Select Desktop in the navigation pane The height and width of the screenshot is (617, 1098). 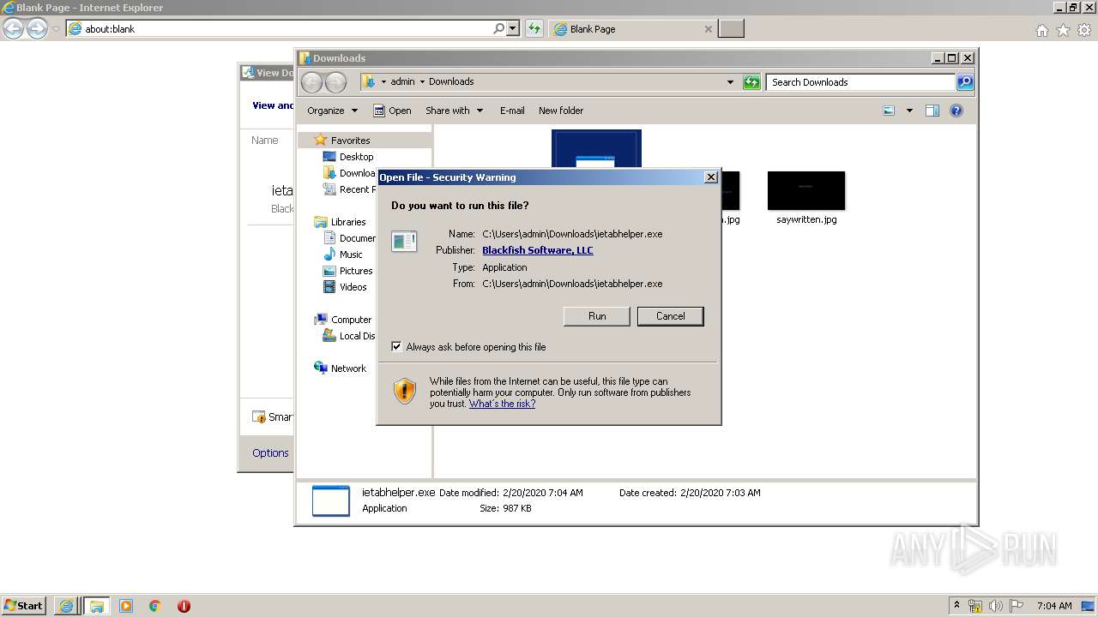point(356,157)
